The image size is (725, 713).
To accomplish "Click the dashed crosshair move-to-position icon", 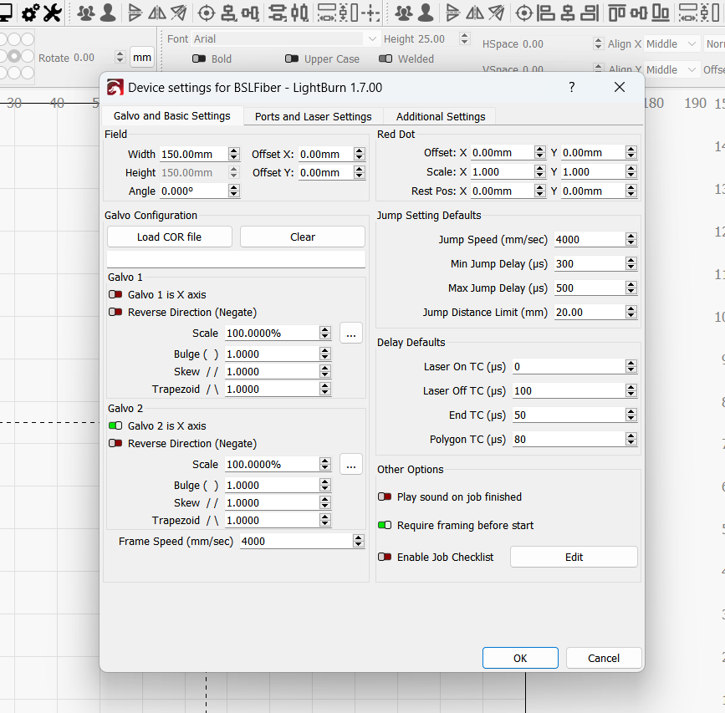I will pyautogui.click(x=370, y=13).
